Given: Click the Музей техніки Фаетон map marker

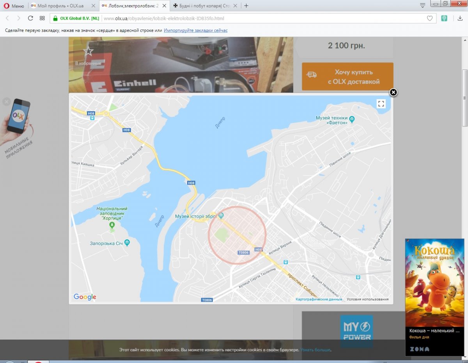Looking at the screenshot, I should 352,119.
